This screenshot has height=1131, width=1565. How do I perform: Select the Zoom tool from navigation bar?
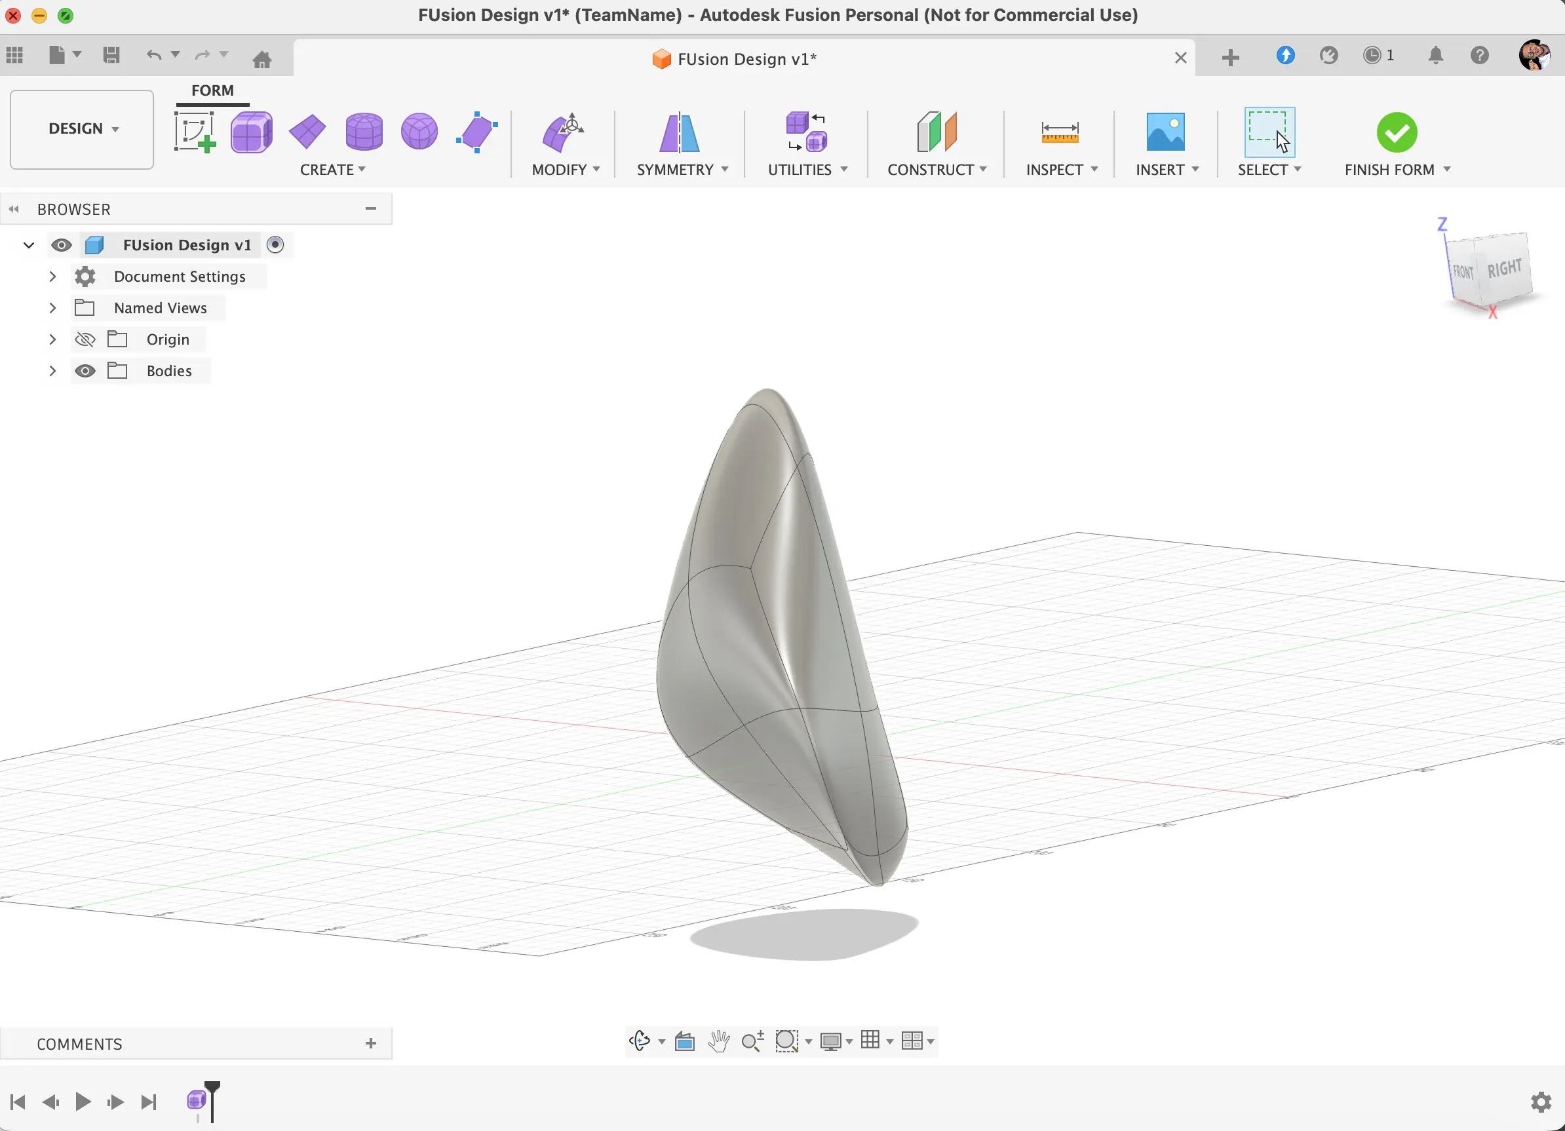click(x=753, y=1041)
